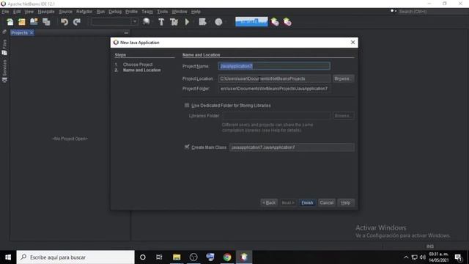Uncheck the Create Main Class checkbox
The height and width of the screenshot is (264, 469).
[x=187, y=147]
